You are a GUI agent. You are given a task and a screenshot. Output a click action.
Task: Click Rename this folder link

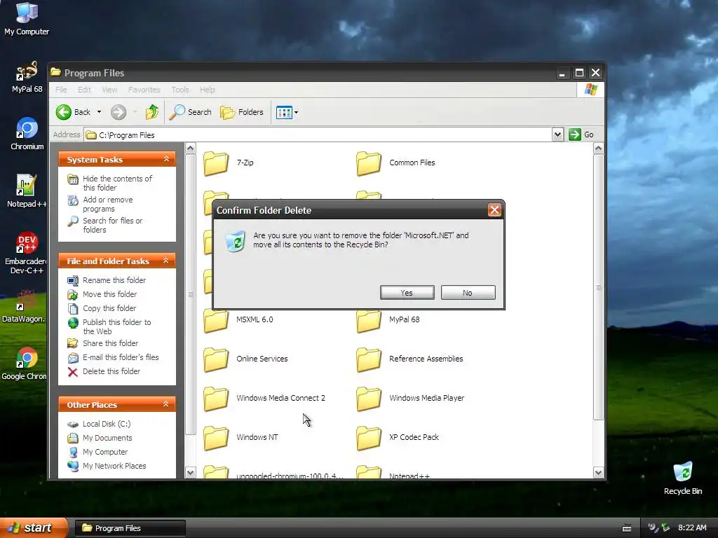click(114, 280)
